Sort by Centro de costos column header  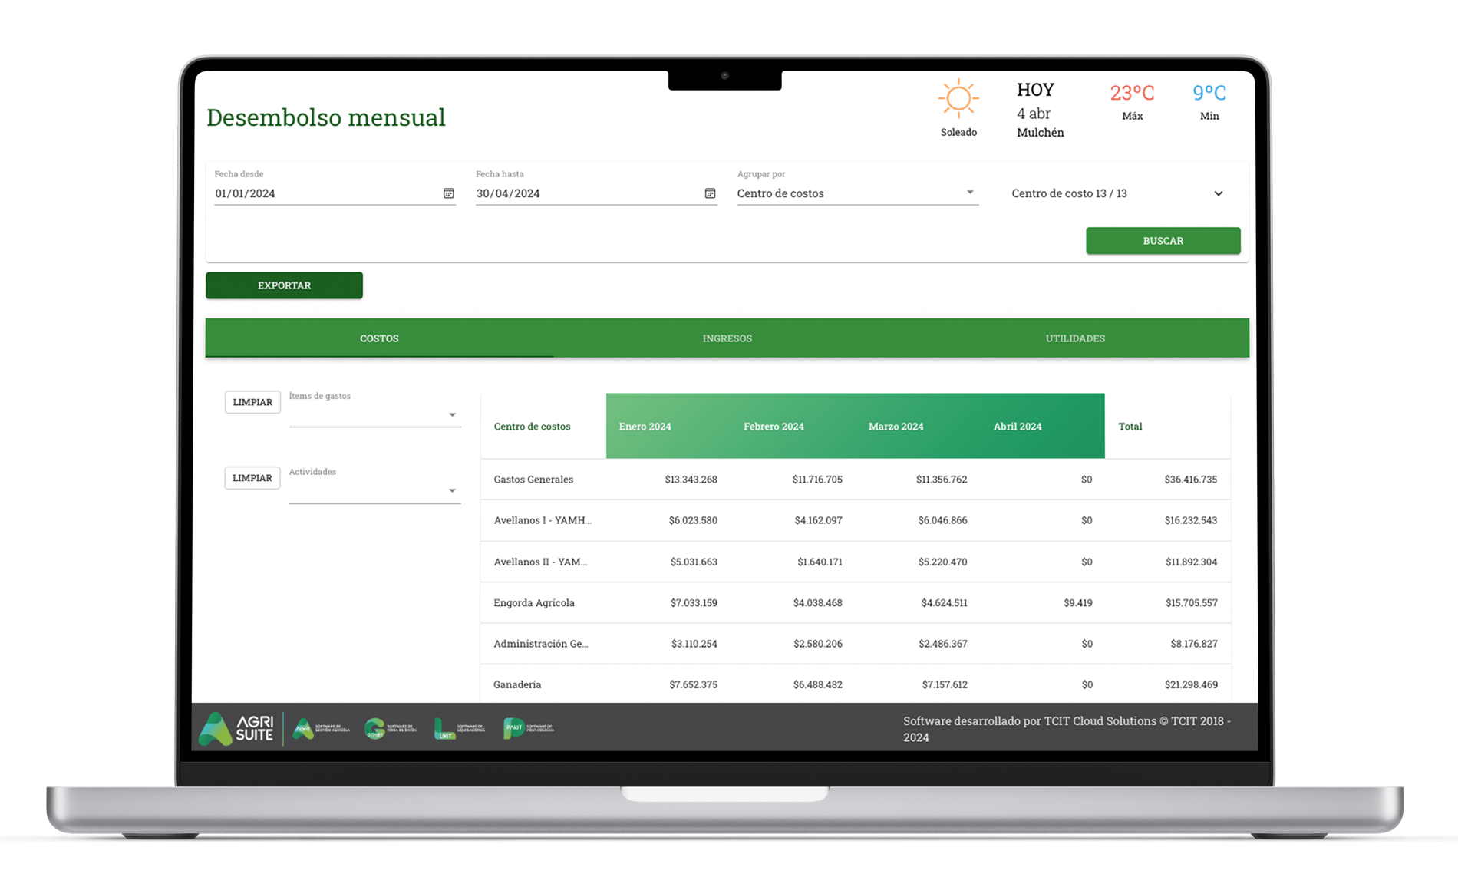(532, 427)
